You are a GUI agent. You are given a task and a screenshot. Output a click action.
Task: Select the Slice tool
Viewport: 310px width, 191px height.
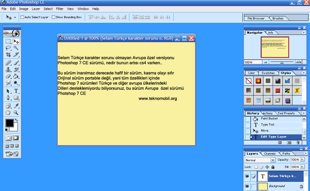(16, 55)
